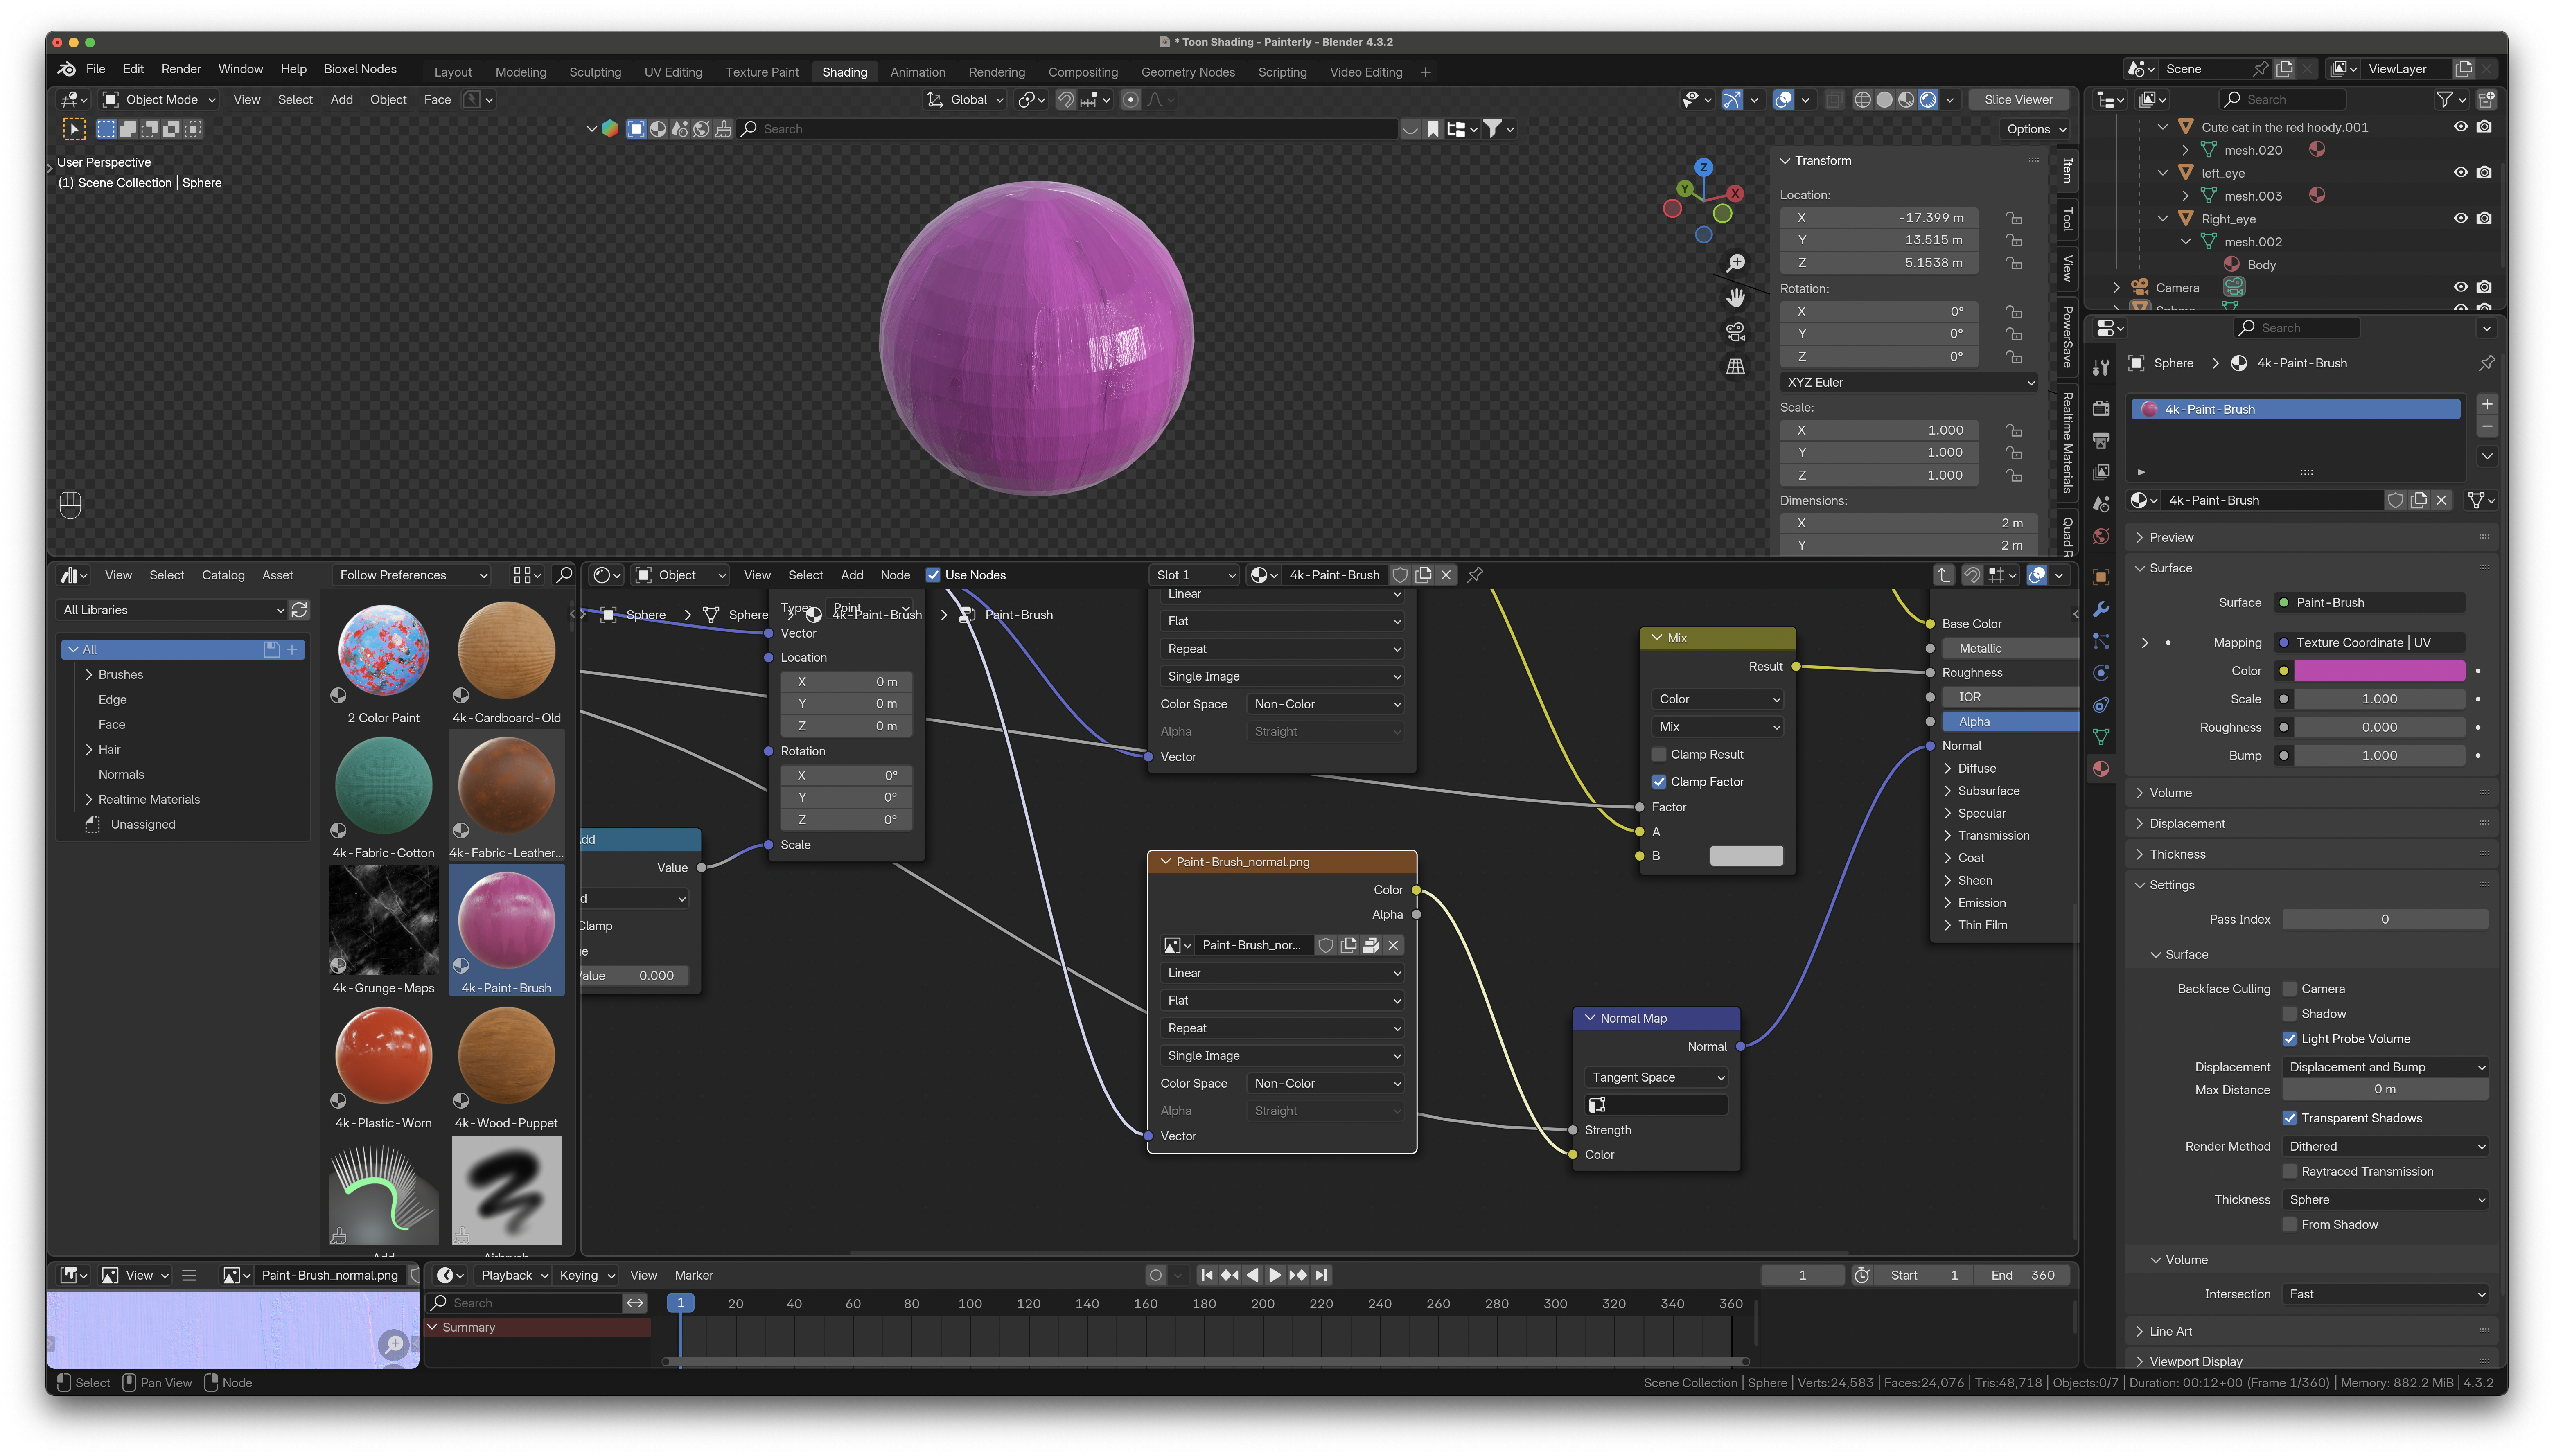Select solid viewport shading icon
Screen dimensions: 2554x1456
tap(1884, 99)
